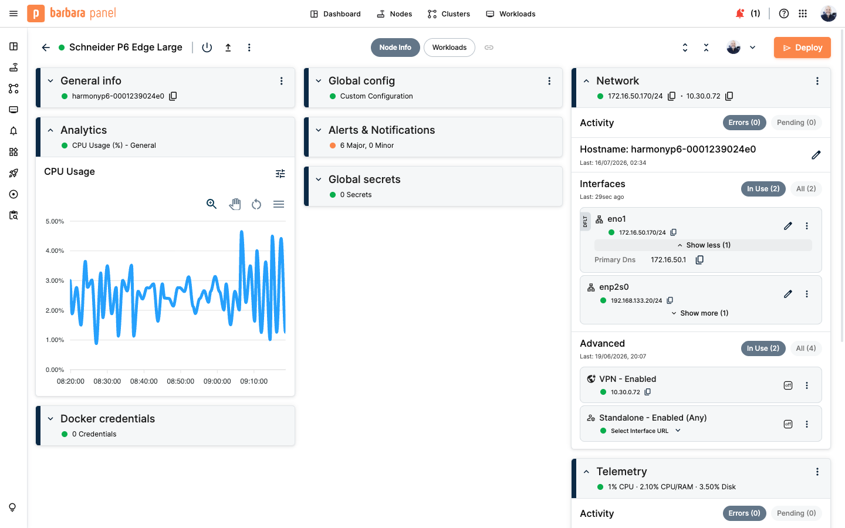Edit the eno1 interface

click(788, 226)
